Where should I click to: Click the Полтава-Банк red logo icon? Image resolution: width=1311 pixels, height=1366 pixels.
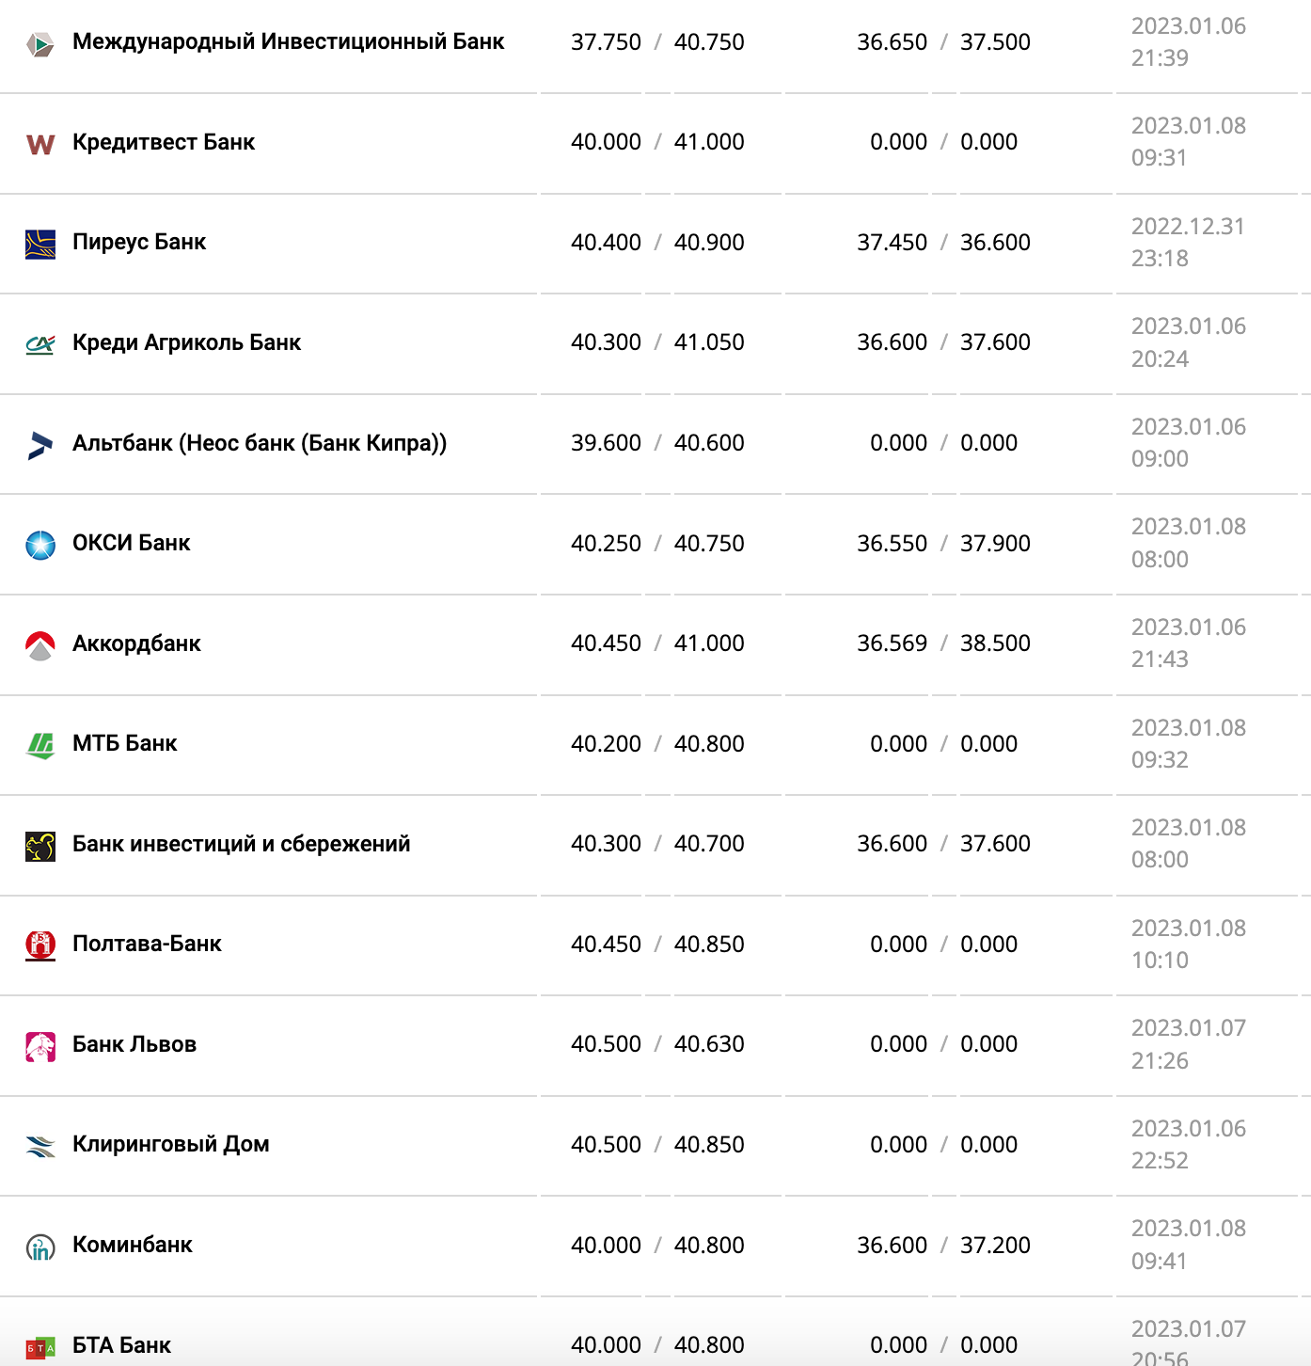tap(39, 945)
